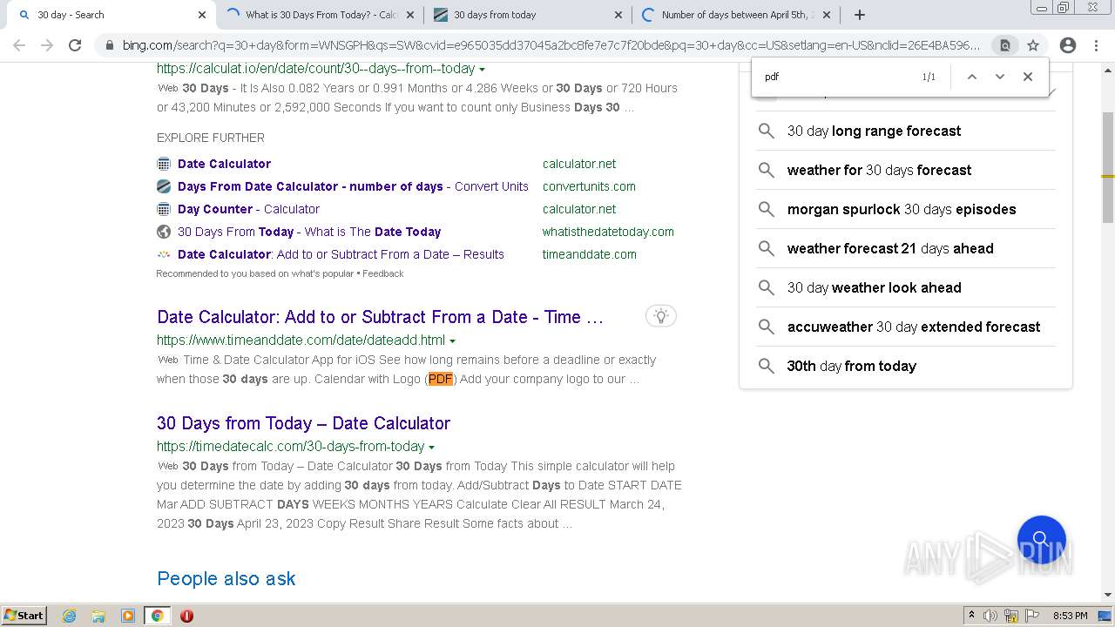Open File Explorer from the taskbar

(98, 616)
